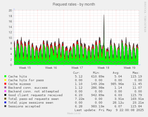Select 'Good client requests received' legend label

[35, 95]
